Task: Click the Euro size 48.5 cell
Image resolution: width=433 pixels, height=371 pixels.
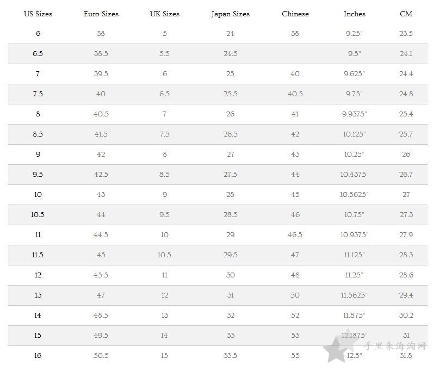Action: [101, 315]
